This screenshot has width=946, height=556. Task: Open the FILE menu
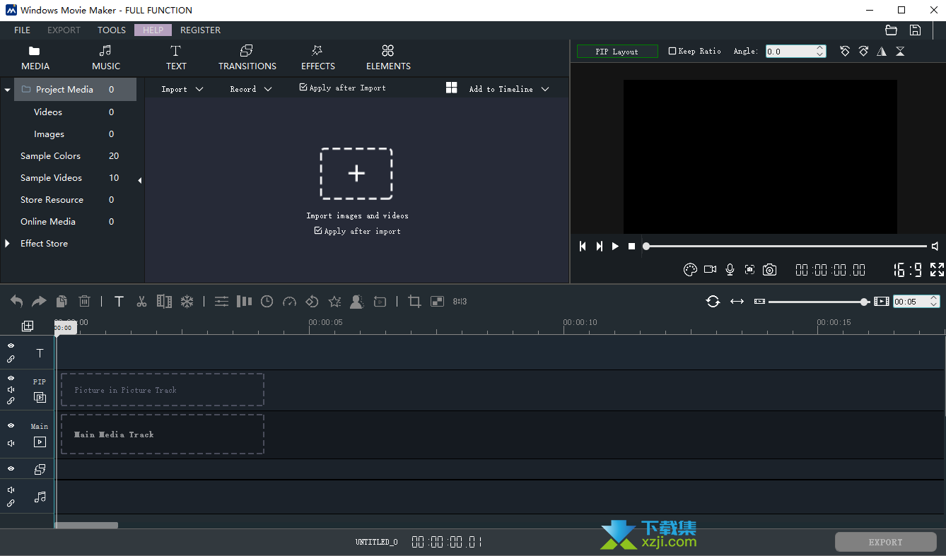(x=23, y=30)
